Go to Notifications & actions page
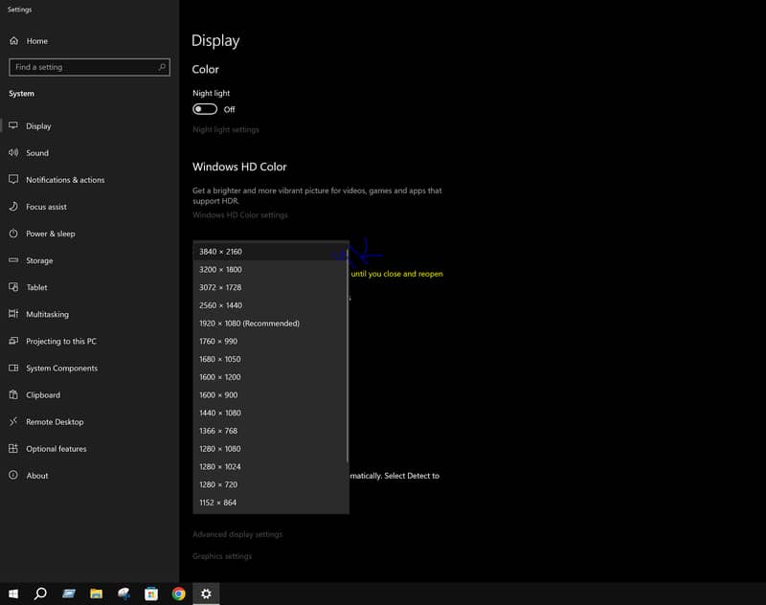Viewport: 766px width, 605px height. (x=89, y=180)
